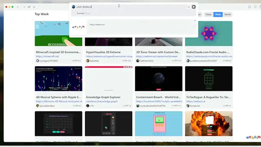Click the Top Week heading
The width and height of the screenshot is (261, 147).
coord(42,14)
